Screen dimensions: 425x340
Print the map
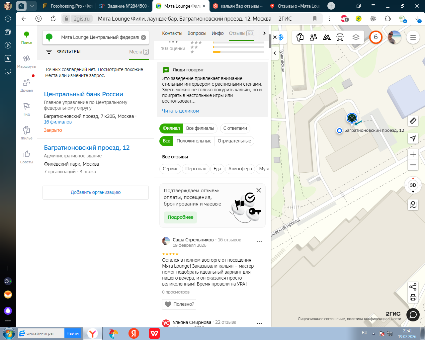413,297
